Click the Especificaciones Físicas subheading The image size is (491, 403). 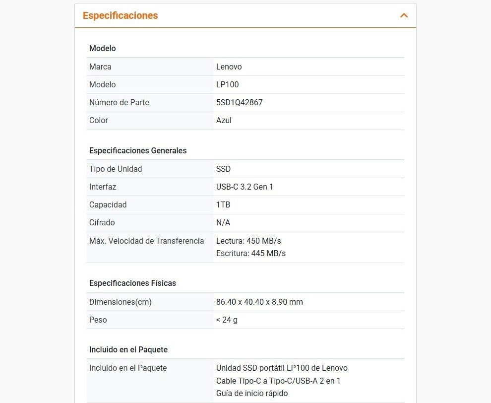coord(132,283)
